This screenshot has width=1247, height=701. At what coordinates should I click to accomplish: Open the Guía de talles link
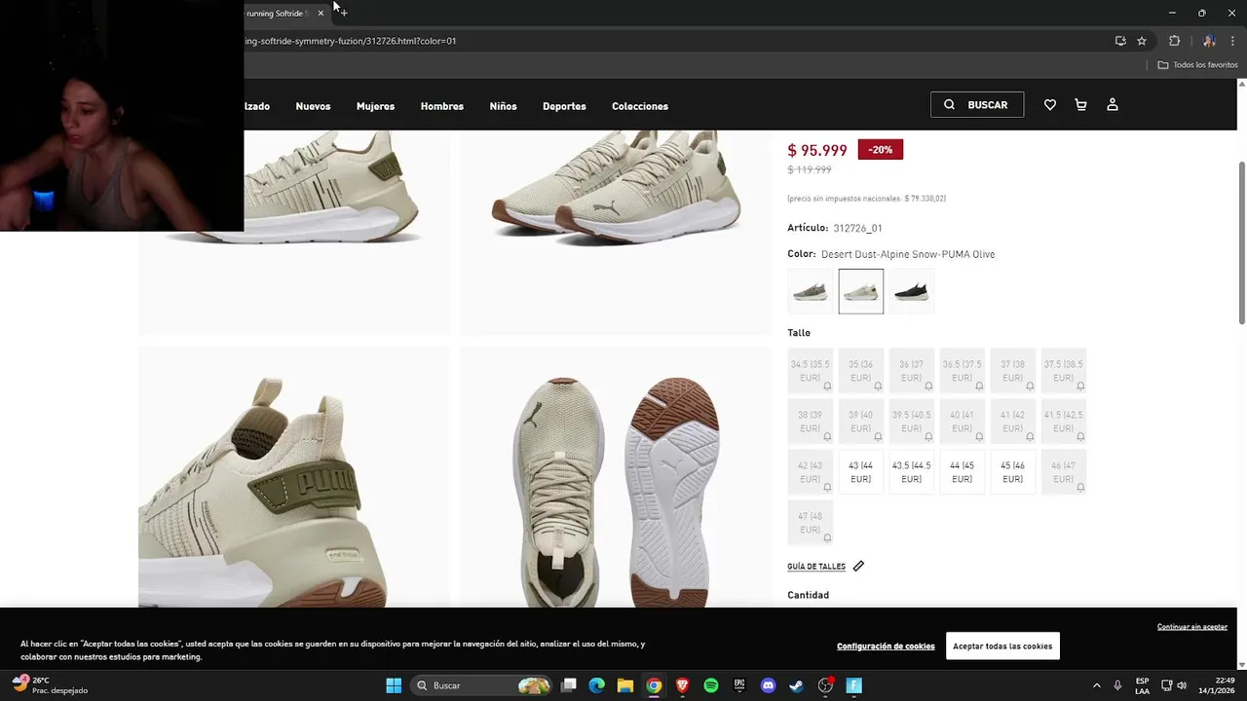point(816,567)
